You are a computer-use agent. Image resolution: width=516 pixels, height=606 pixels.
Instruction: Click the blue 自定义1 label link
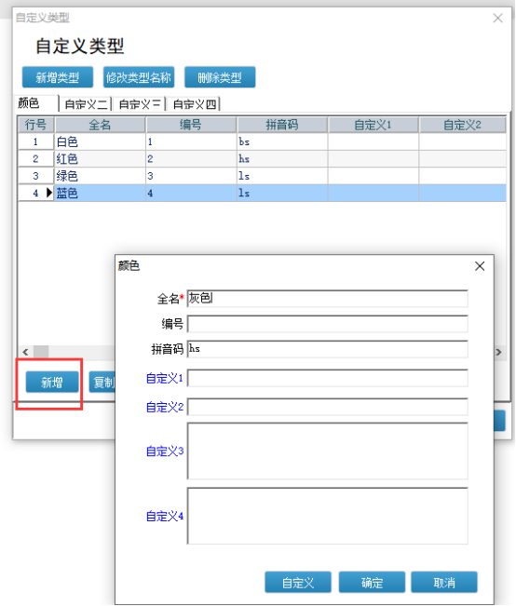pyautogui.click(x=164, y=378)
